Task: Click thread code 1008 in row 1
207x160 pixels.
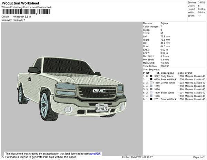Action: pyautogui.click(x=181, y=76)
